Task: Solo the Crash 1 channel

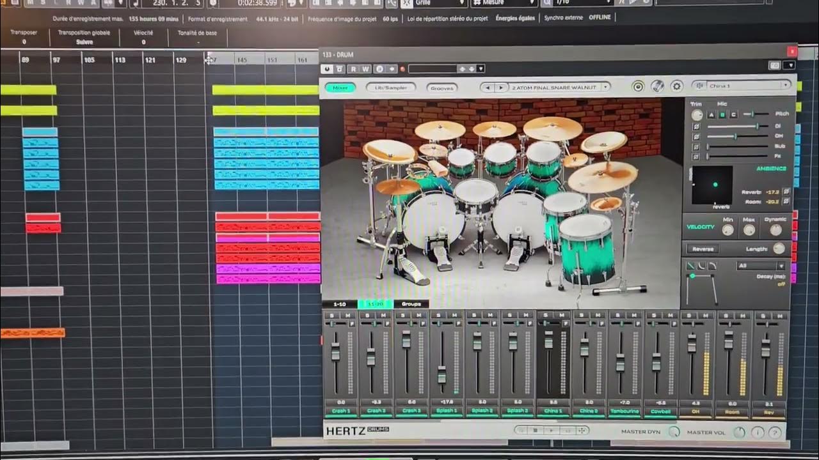Action: (x=331, y=316)
